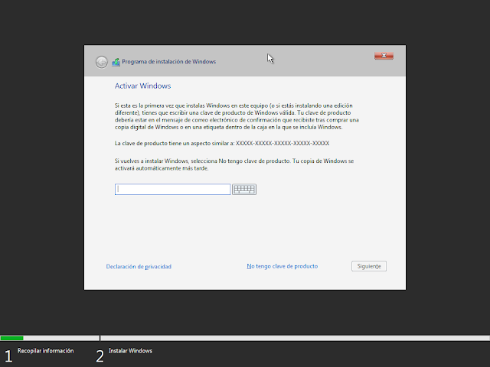Focus the product key text field
490x367 pixels.
[172, 189]
